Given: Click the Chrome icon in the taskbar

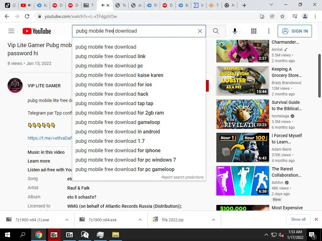Looking at the screenshot, I should pos(38,235).
